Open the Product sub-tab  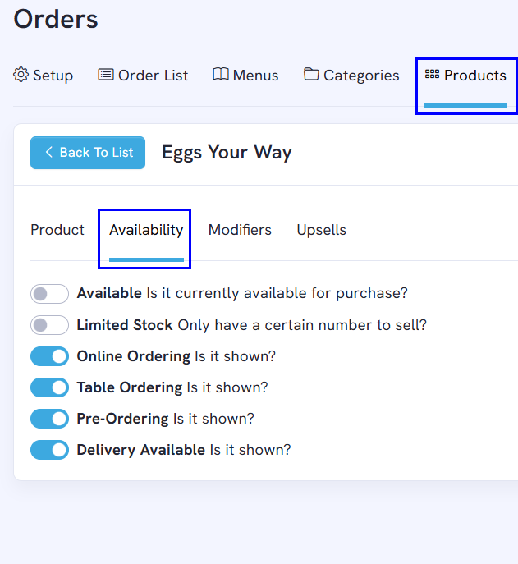57,230
